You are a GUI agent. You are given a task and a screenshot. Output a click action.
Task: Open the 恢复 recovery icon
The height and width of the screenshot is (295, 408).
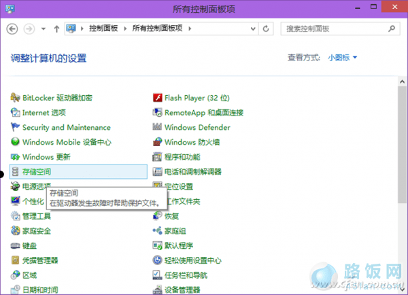tap(158, 216)
